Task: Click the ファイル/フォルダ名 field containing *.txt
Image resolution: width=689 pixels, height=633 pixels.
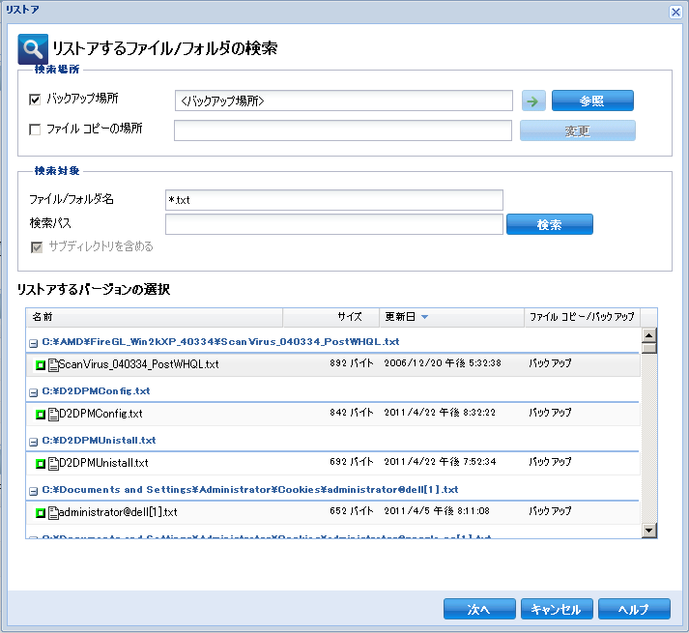Action: (x=334, y=200)
